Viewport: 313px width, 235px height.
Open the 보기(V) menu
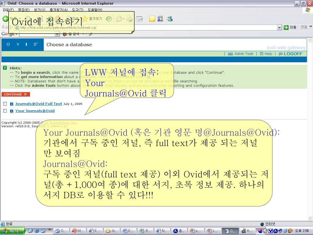[39, 9]
